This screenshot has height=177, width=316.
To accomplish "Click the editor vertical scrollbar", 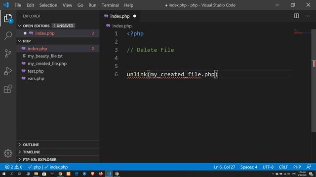I will point(314,80).
